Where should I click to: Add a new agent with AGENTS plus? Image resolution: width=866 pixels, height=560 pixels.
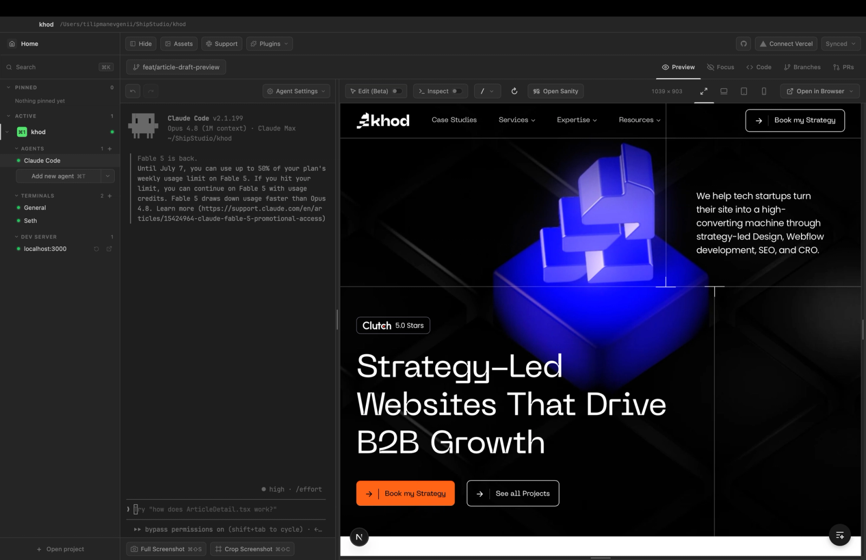coord(110,148)
